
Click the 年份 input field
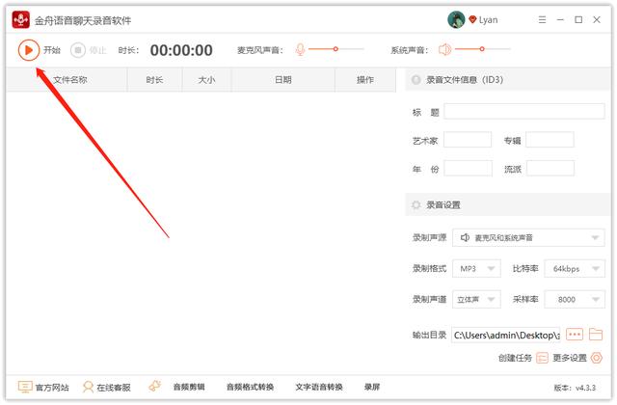click(468, 168)
